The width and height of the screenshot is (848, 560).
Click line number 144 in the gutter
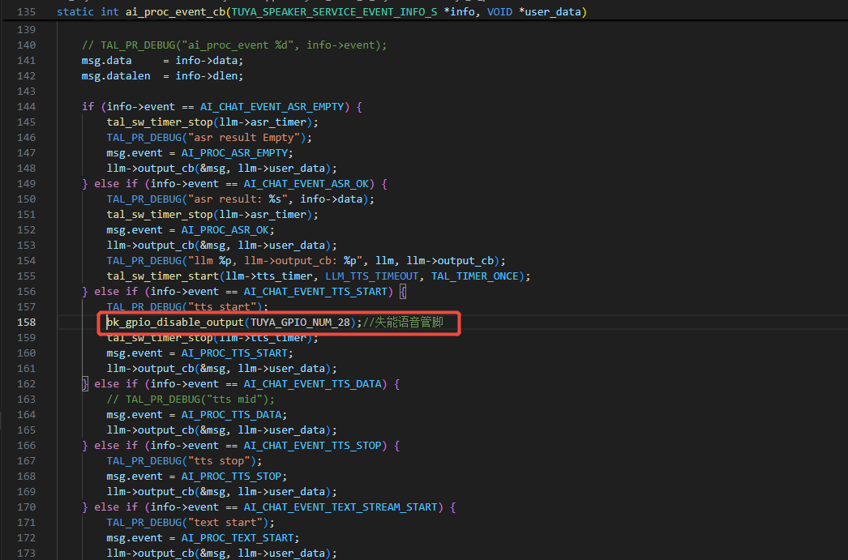click(27, 107)
